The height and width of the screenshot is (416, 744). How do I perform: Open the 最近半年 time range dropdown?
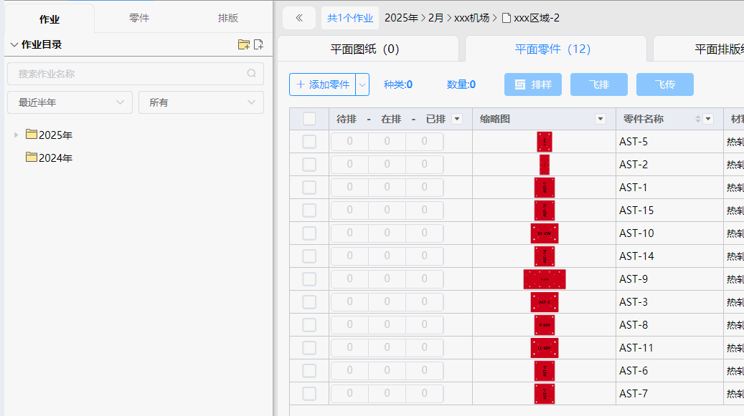pos(70,102)
